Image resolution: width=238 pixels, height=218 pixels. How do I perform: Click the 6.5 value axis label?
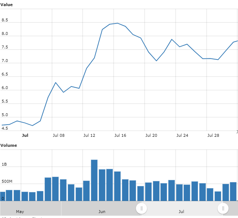(x=5, y=74)
